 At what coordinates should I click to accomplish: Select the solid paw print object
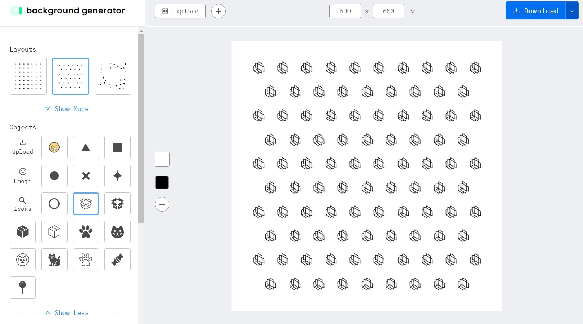(x=86, y=232)
